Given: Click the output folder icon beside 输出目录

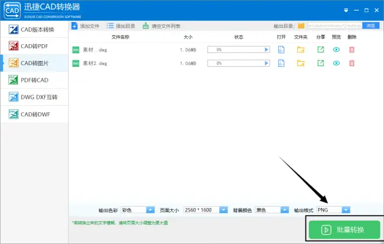Looking at the screenshot, I should point(301,26).
